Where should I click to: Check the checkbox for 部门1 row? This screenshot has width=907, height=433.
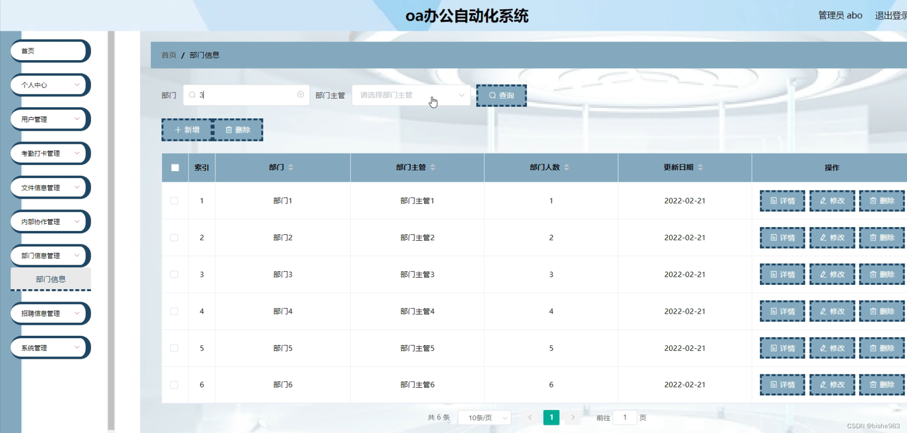point(174,201)
